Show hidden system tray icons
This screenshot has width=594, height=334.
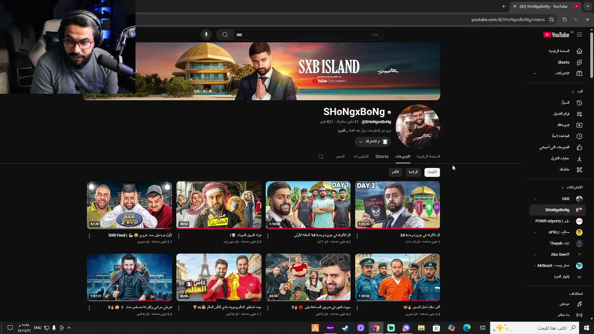coord(69,328)
